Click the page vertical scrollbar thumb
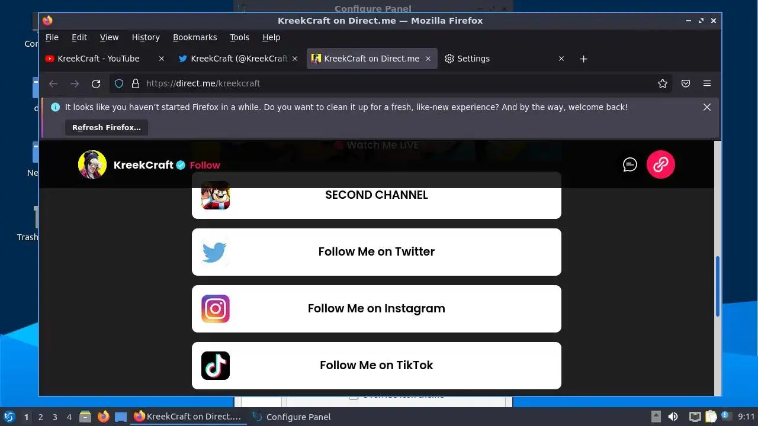 coord(718,286)
